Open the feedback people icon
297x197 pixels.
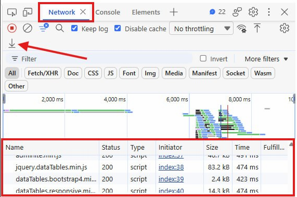(237, 12)
